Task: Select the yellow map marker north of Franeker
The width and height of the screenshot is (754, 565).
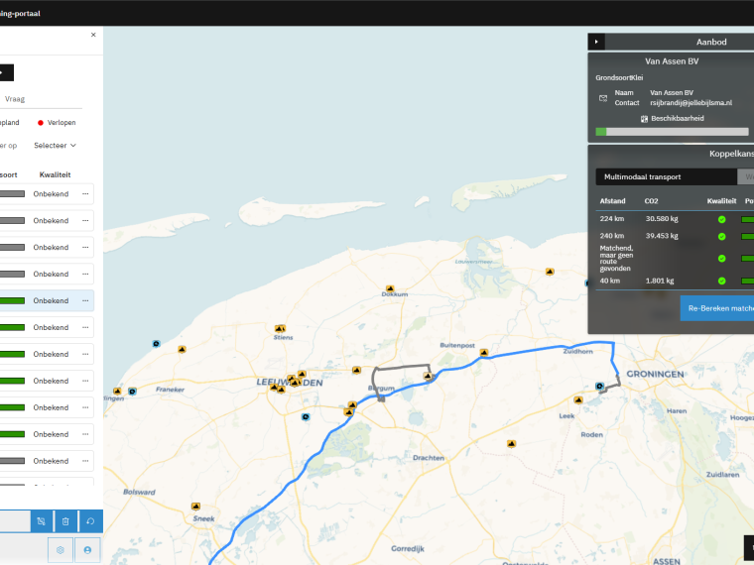Action: coord(182,349)
